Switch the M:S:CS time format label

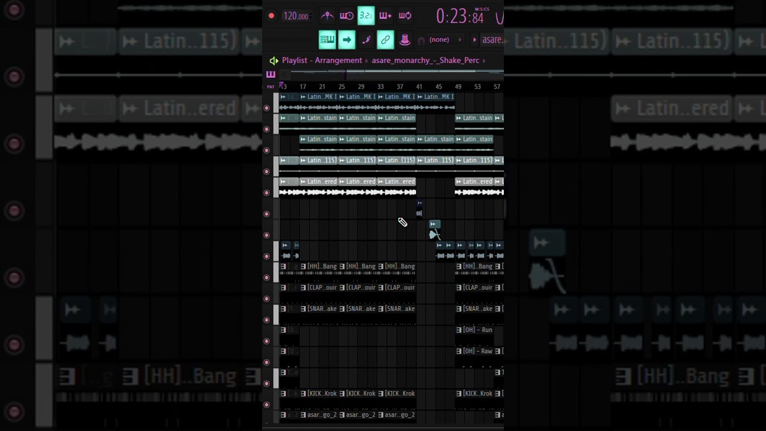482,9
